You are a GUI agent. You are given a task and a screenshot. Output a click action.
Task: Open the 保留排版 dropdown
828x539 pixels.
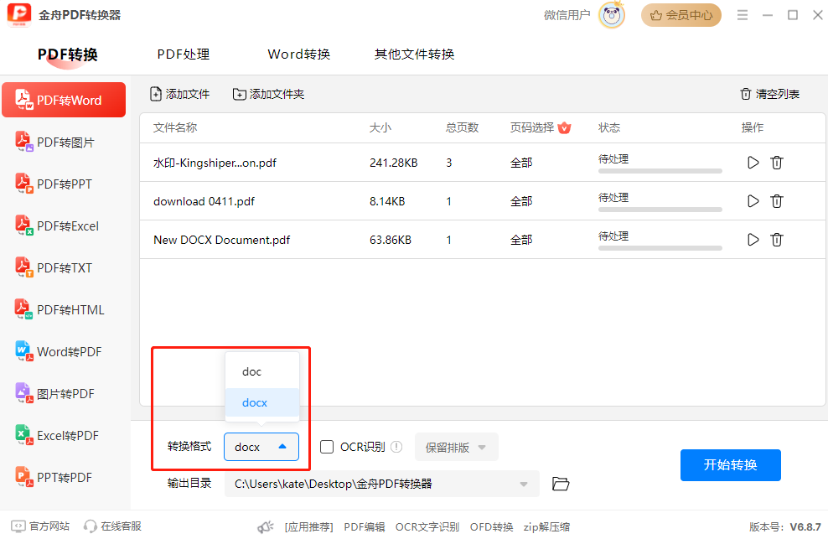click(x=456, y=447)
